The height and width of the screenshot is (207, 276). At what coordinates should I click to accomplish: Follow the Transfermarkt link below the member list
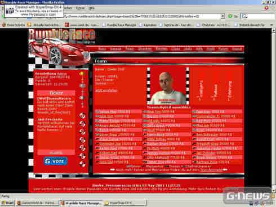pos(211,170)
